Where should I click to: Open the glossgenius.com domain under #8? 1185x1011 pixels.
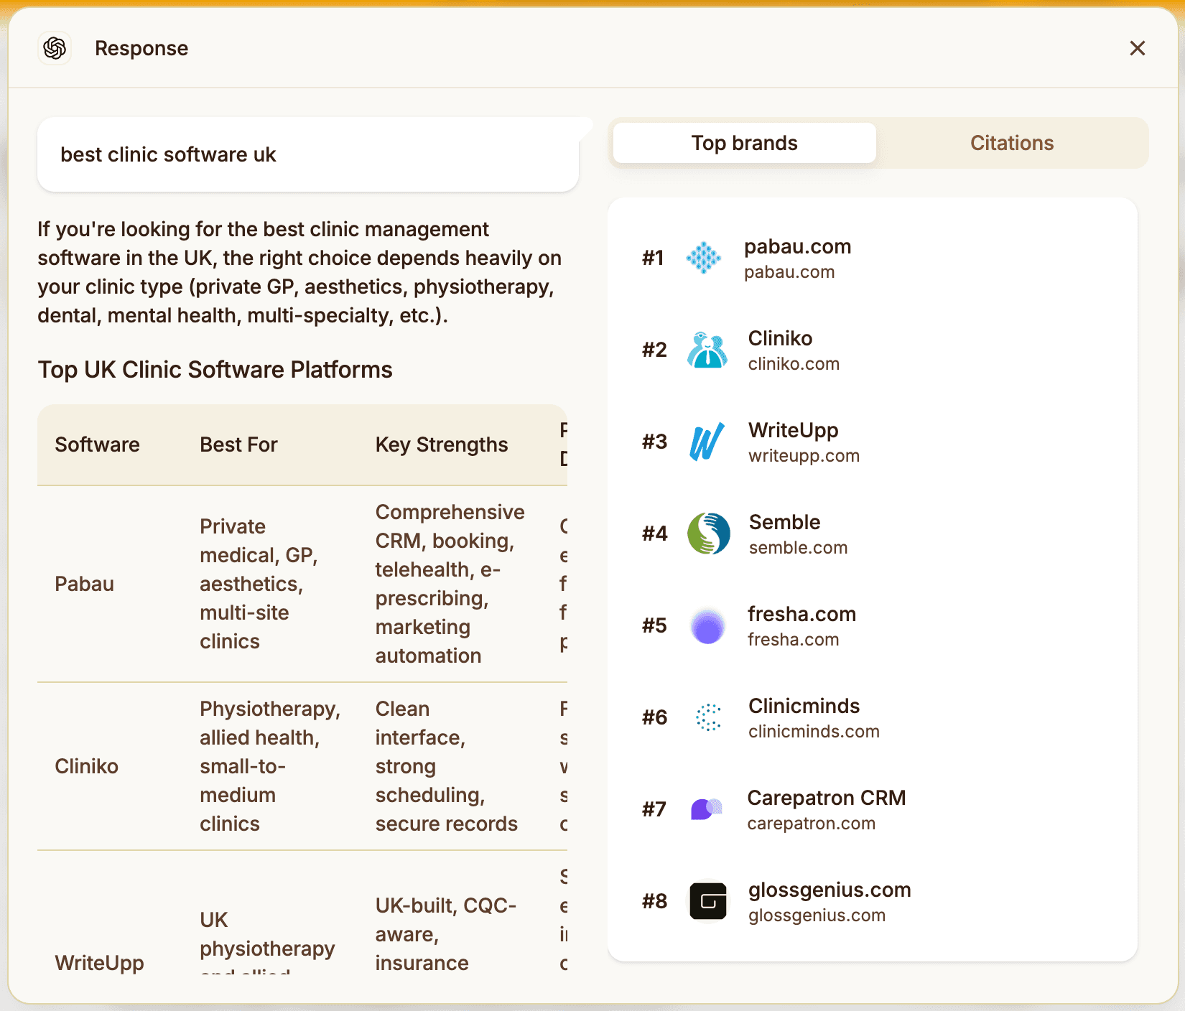817,916
